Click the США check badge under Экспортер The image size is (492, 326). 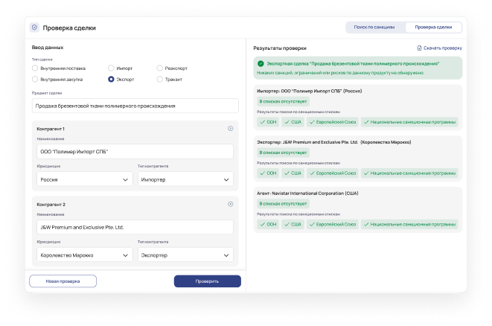pyautogui.click(x=293, y=173)
